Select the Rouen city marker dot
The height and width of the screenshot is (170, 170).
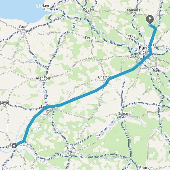88,12
